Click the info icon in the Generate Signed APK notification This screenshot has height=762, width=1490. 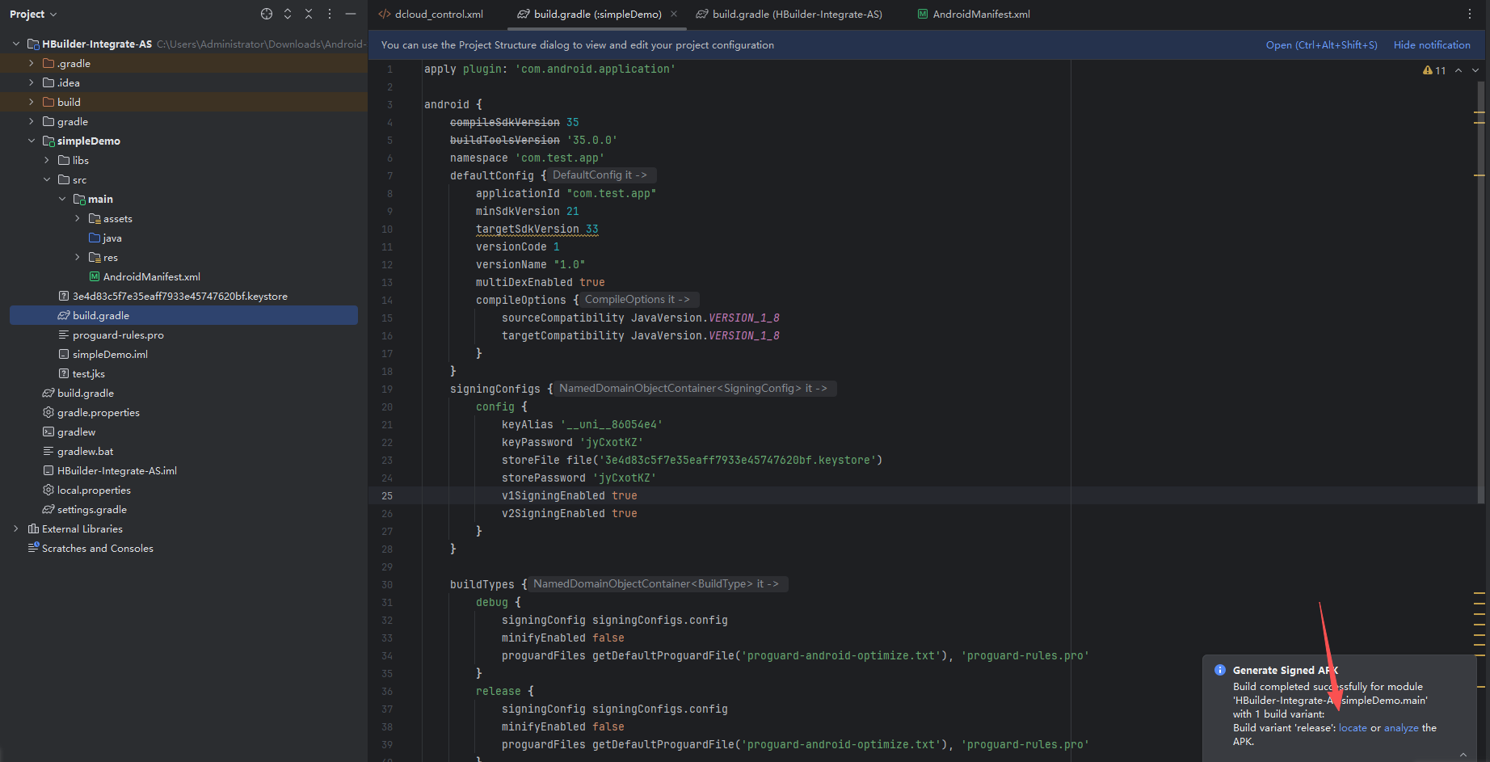point(1220,670)
